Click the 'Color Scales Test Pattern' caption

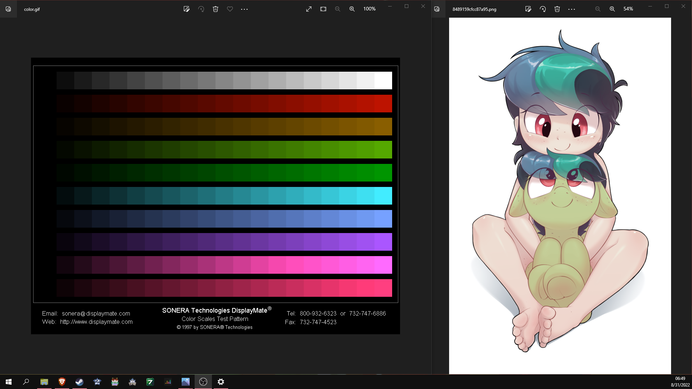215,319
